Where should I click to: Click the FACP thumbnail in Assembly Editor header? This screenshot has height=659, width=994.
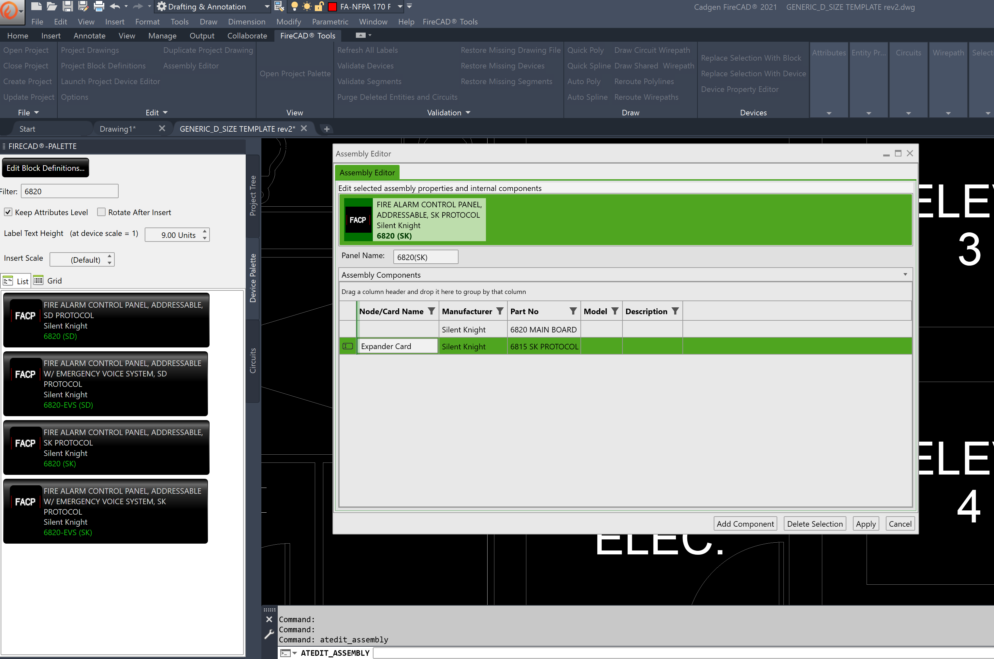(x=358, y=220)
